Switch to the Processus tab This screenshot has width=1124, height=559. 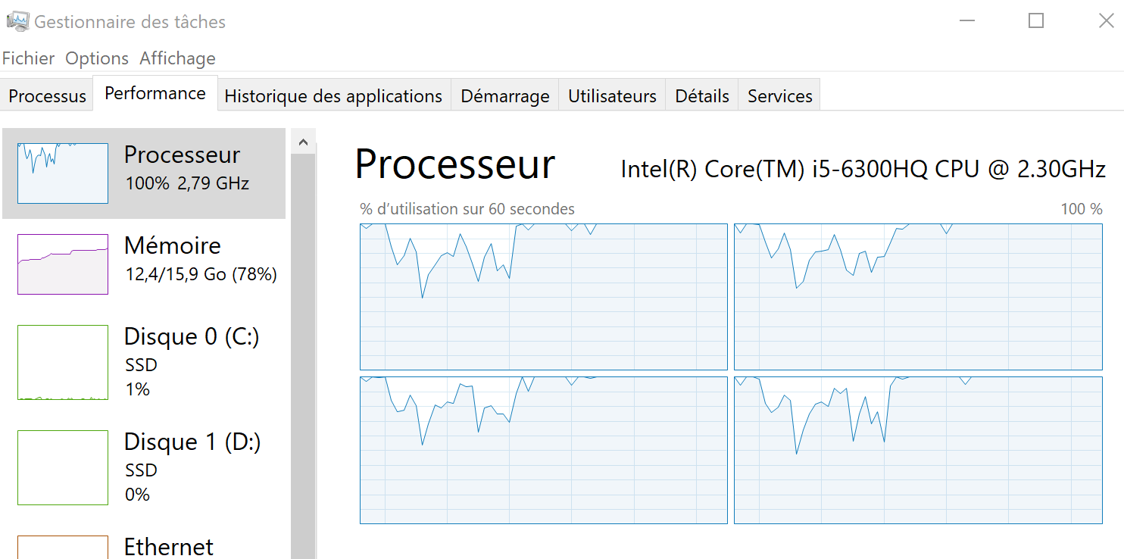coord(46,95)
